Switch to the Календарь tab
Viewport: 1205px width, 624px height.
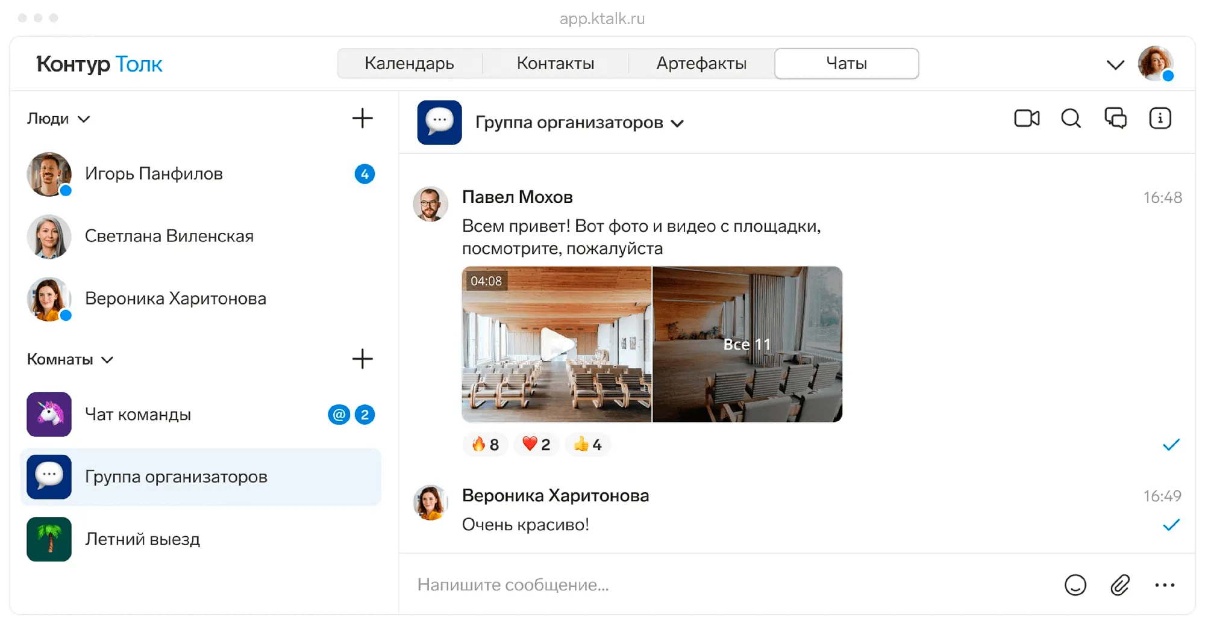tap(410, 63)
